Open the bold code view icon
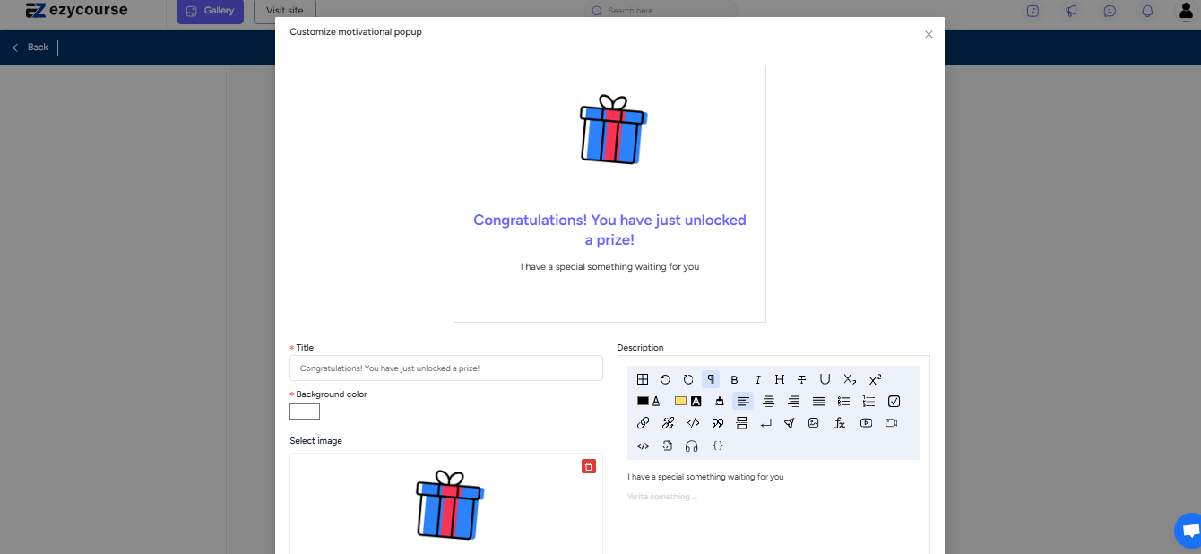The height and width of the screenshot is (554, 1201). (643, 446)
